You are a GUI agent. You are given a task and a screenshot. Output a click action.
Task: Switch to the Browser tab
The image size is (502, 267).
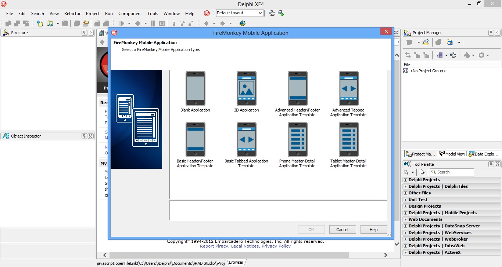tap(236, 262)
